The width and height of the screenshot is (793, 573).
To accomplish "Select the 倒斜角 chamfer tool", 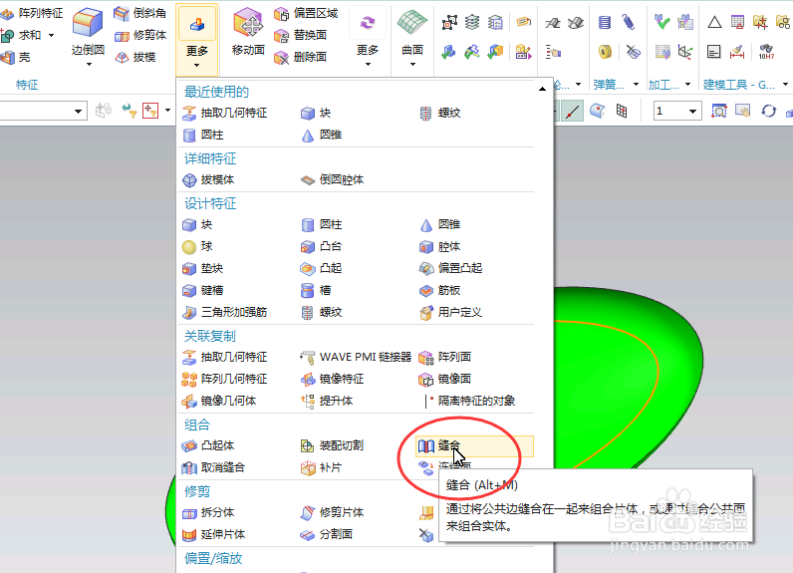I will pos(140,13).
